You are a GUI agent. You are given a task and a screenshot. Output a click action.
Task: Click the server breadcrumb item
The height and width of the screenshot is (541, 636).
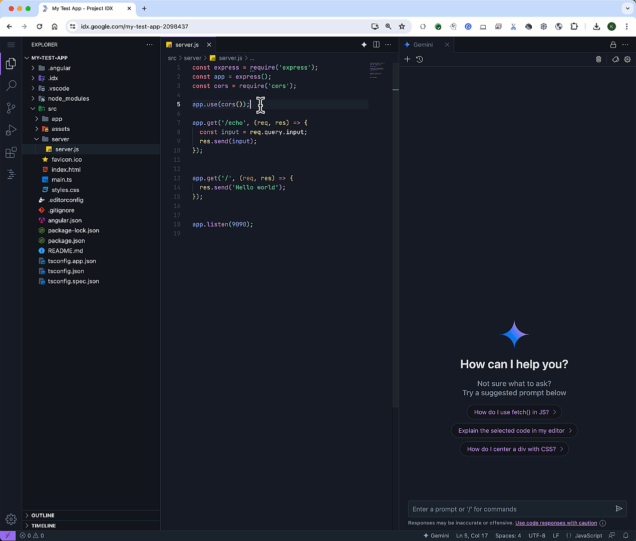[x=192, y=58]
